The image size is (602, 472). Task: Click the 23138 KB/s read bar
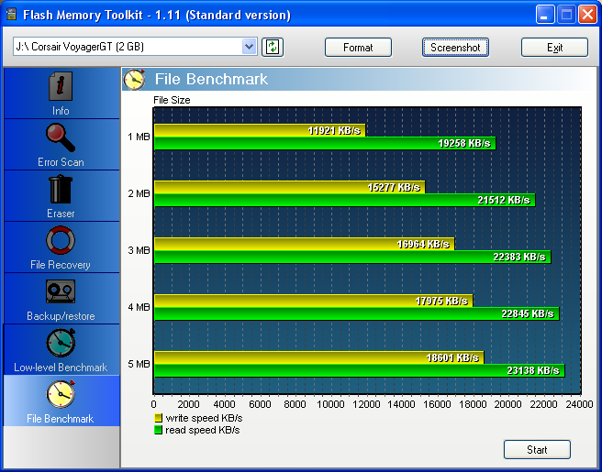pos(360,370)
